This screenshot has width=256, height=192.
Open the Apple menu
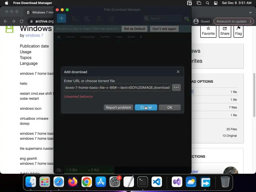tap(6, 3)
